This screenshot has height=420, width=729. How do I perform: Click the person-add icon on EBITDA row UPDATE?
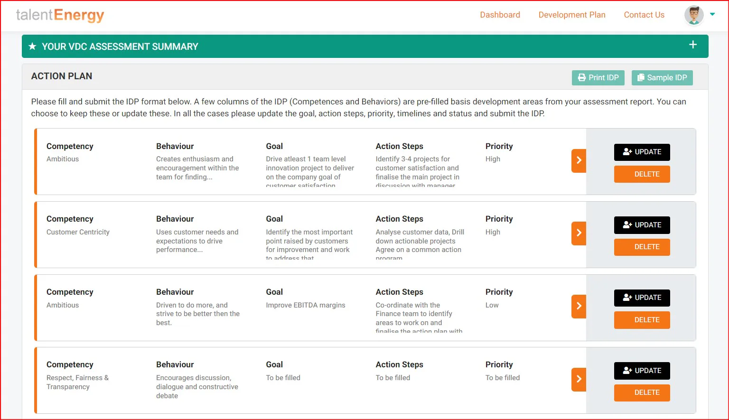point(627,298)
